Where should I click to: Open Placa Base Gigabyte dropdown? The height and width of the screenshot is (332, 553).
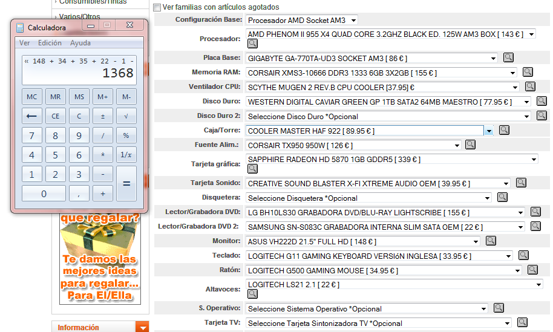(x=371, y=58)
